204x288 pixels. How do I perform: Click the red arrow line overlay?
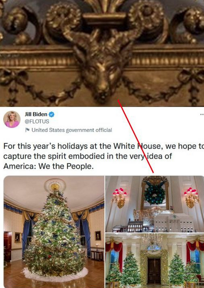136,136
